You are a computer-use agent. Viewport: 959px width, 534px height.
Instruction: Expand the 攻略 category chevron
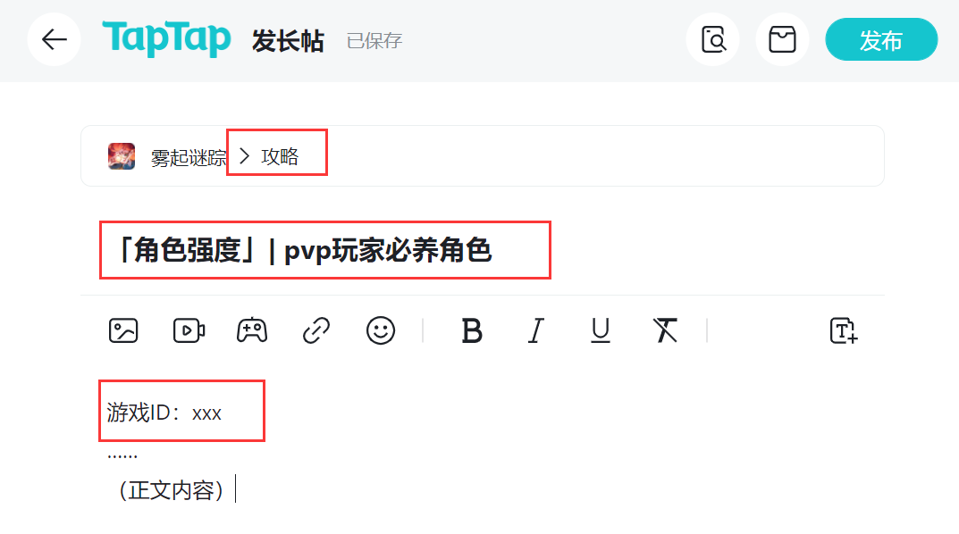[245, 156]
